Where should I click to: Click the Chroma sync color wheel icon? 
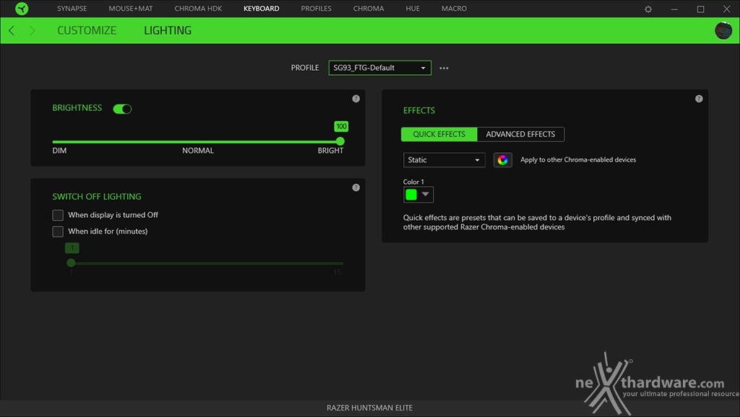point(503,159)
